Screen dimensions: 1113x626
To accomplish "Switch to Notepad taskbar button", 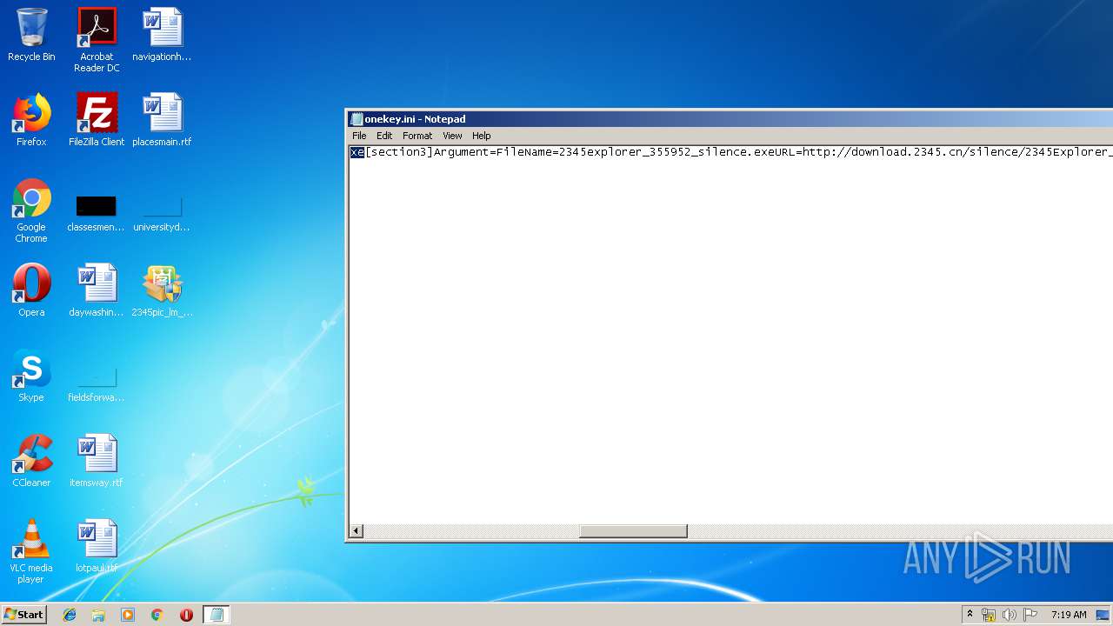I will (217, 615).
